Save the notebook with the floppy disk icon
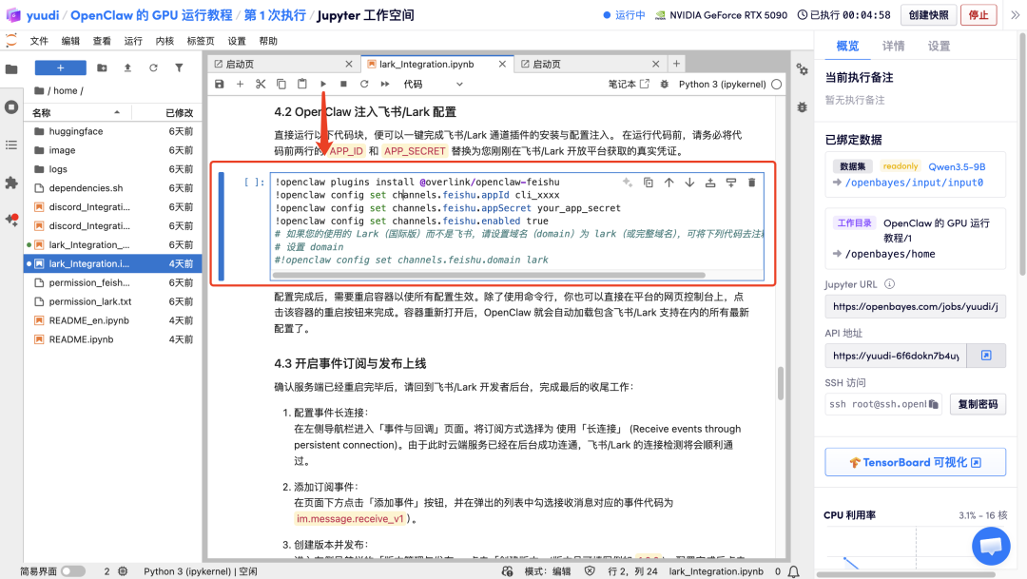1027x579 pixels. coord(220,84)
